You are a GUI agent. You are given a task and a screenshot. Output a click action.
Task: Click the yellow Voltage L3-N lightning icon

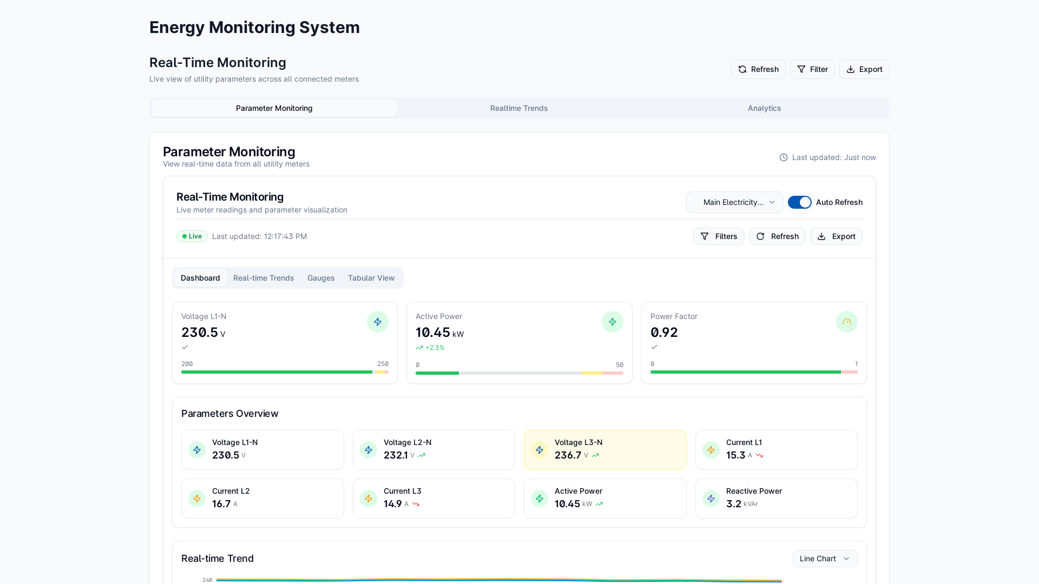click(x=540, y=450)
